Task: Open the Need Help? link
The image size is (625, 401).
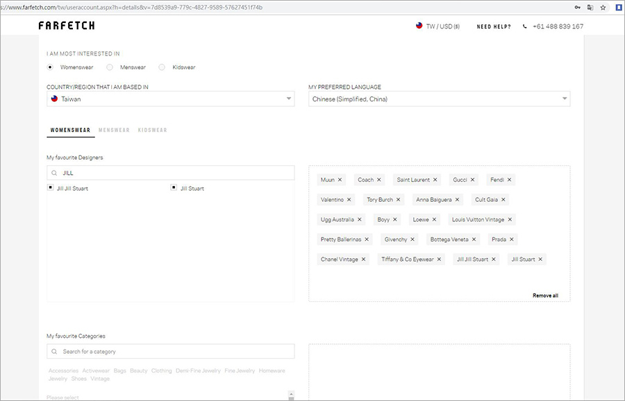Action: (x=494, y=26)
